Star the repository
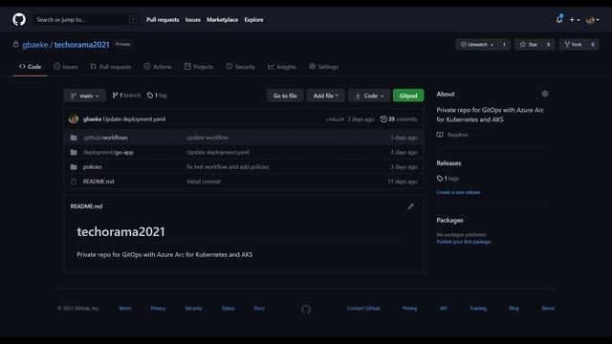Image resolution: width=612 pixels, height=344 pixels. pyautogui.click(x=529, y=45)
